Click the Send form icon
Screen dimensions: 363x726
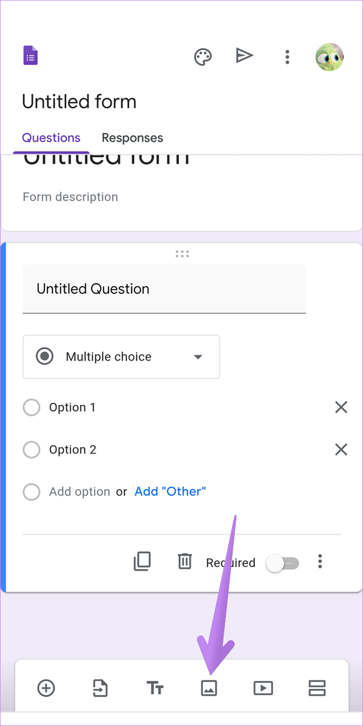pos(244,56)
